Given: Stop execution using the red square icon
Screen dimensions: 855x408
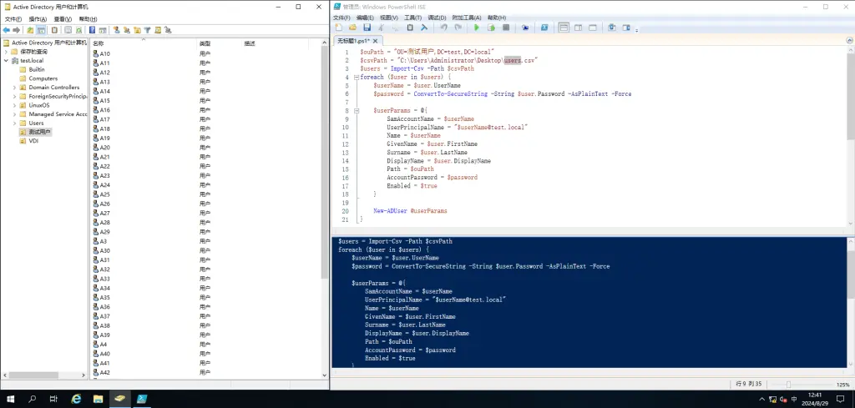Looking at the screenshot, I should (x=506, y=28).
